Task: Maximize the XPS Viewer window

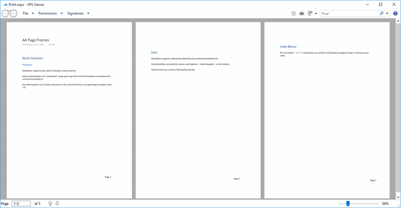Action: (x=381, y=4)
